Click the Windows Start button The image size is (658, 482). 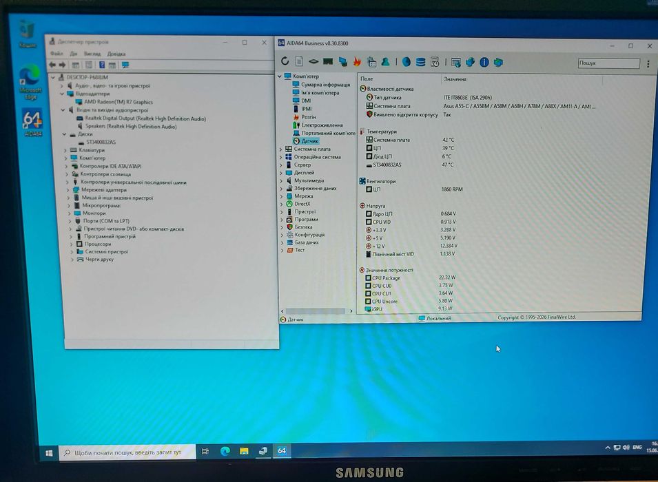coord(49,453)
